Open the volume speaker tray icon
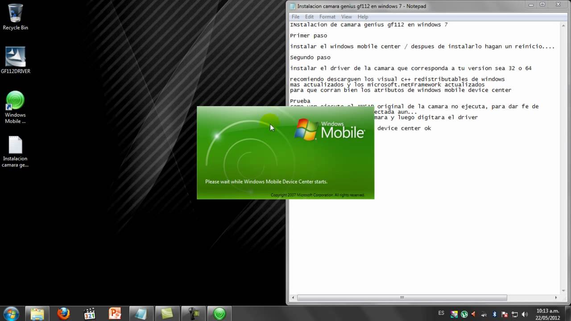 pos(525,314)
